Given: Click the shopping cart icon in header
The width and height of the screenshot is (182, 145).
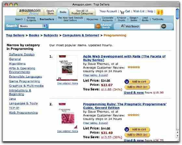Looking at the screenshot, I should [x=122, y=12].
